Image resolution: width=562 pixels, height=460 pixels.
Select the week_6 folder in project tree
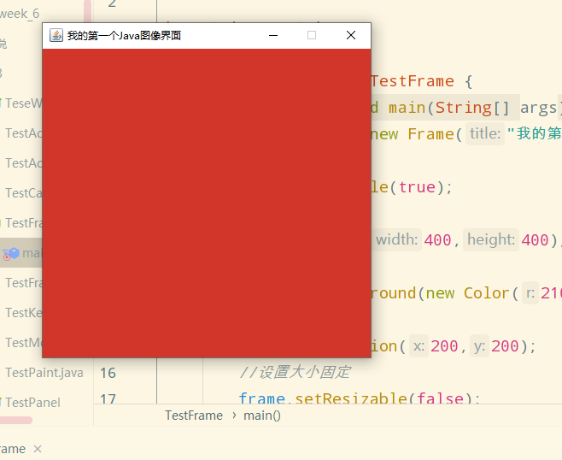(x=20, y=14)
